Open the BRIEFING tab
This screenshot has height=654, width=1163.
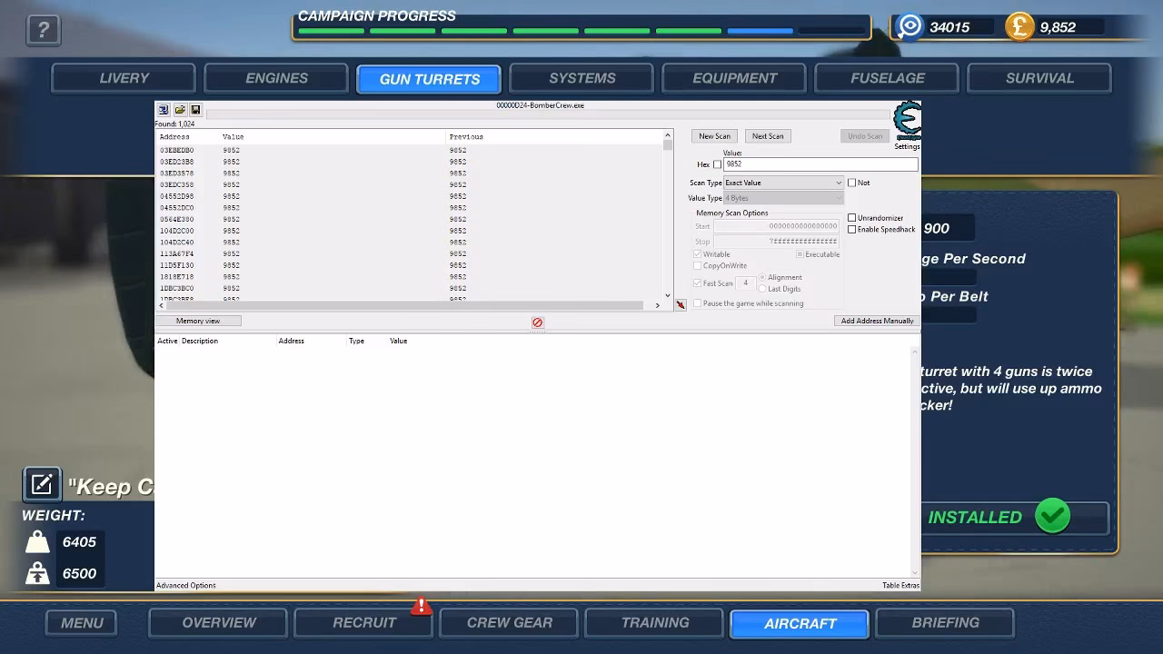point(945,622)
